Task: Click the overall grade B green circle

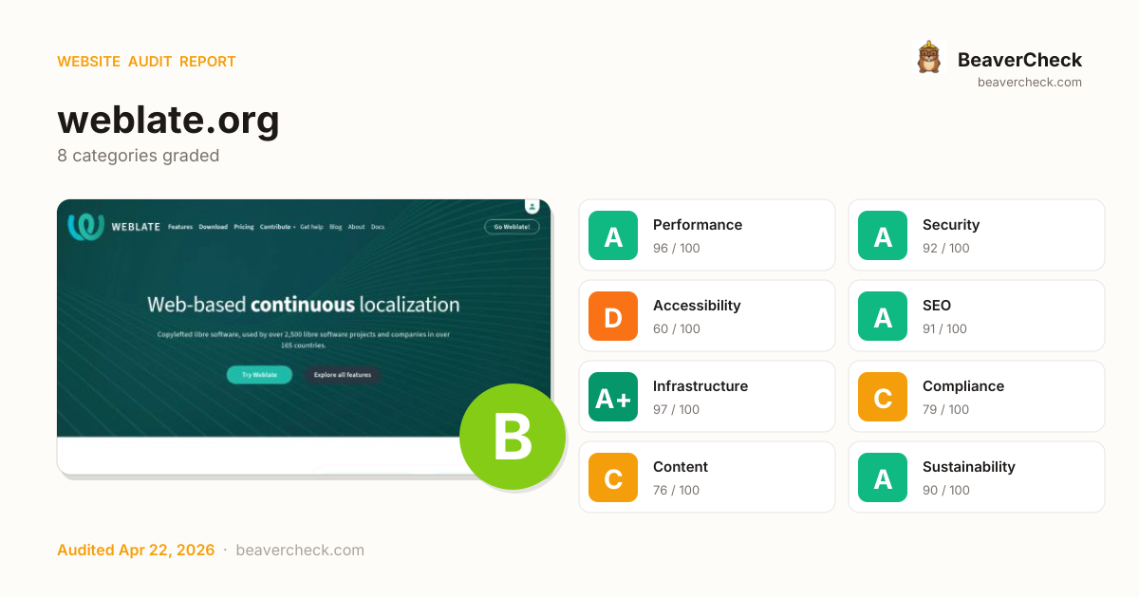Action: click(x=512, y=437)
